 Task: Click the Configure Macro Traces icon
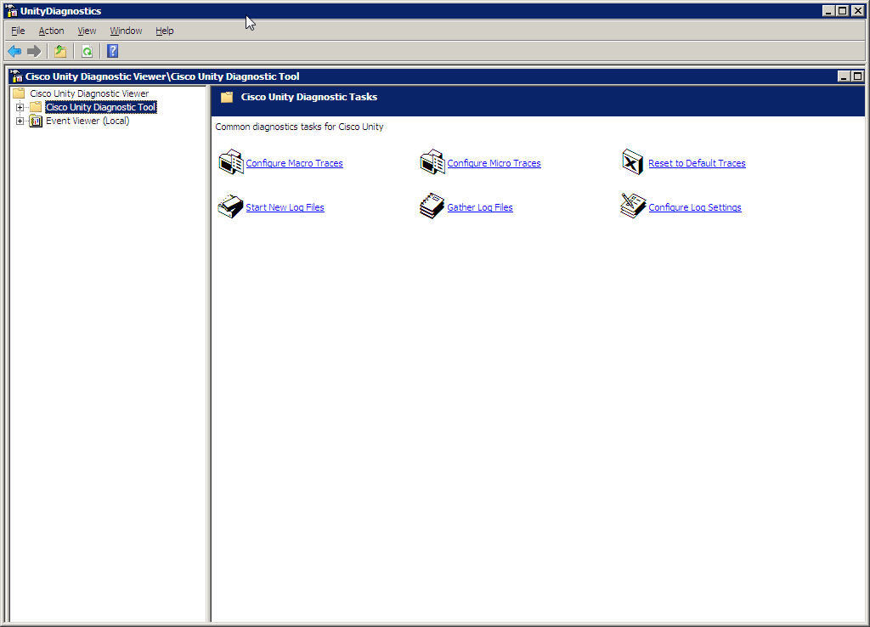pos(230,162)
